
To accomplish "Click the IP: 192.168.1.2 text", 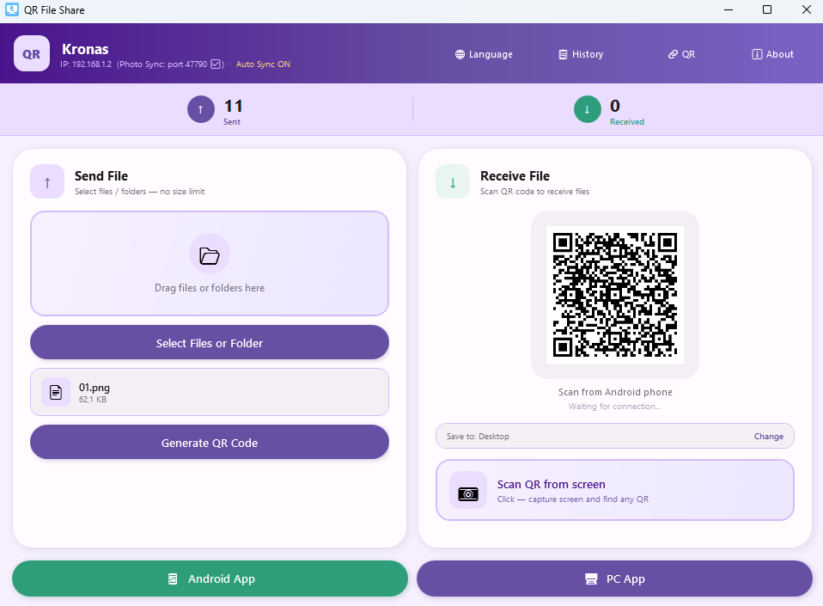I will pos(86,64).
